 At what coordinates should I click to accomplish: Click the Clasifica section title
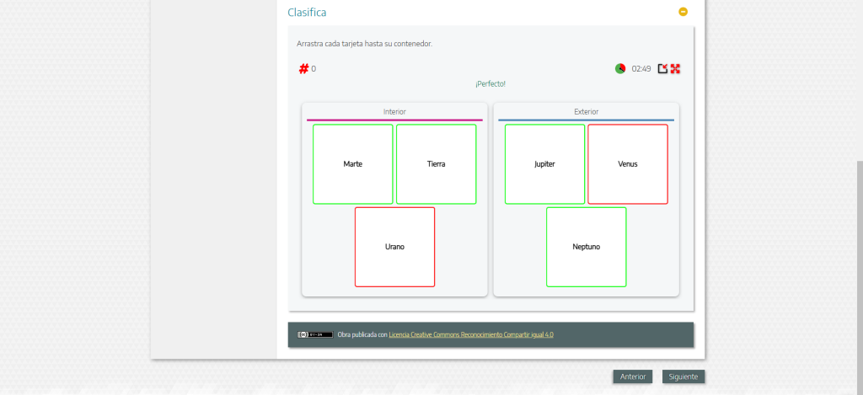pos(307,12)
